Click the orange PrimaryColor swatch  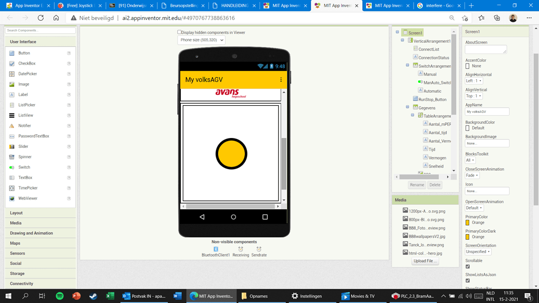tap(467, 222)
